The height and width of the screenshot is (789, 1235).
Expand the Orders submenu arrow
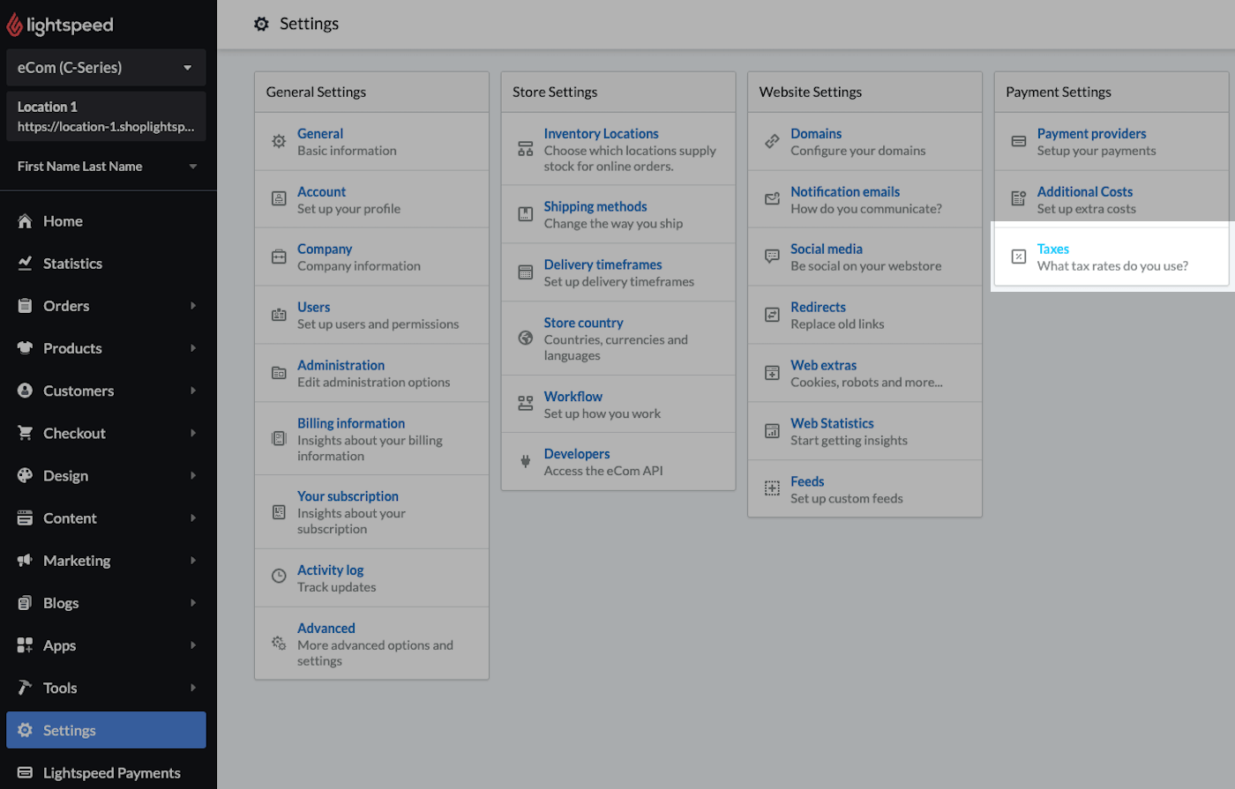click(x=192, y=306)
